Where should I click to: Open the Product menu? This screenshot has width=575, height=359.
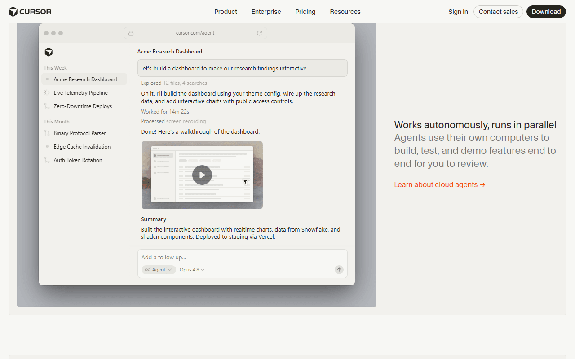point(226,12)
